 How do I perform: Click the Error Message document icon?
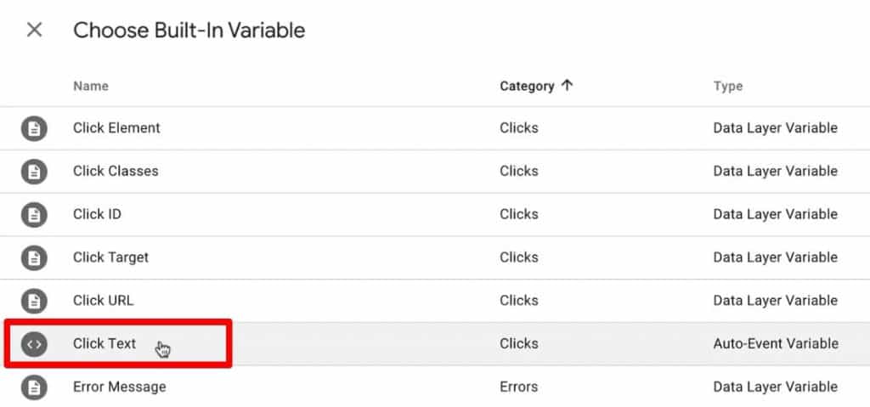tap(34, 387)
